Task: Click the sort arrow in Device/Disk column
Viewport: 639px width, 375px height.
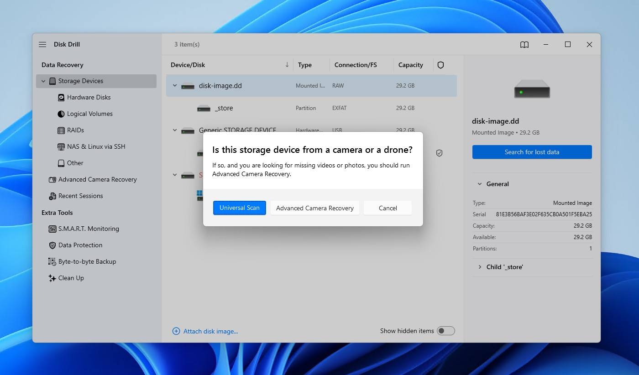Action: coord(287,65)
